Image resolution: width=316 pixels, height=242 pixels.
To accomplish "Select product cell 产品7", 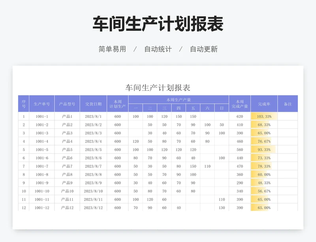I will pos(67,166).
